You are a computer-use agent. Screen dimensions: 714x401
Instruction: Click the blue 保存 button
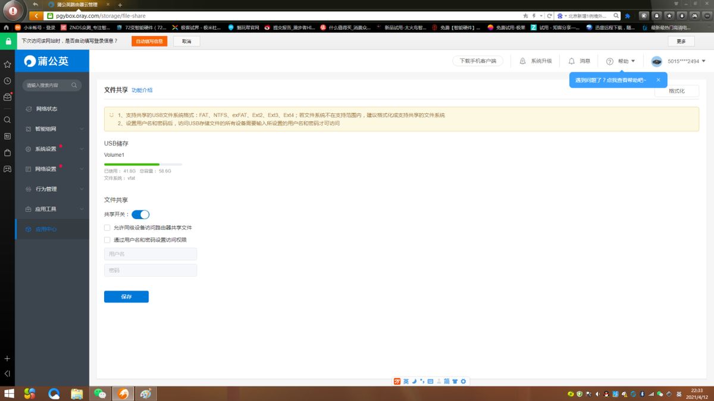(x=126, y=296)
